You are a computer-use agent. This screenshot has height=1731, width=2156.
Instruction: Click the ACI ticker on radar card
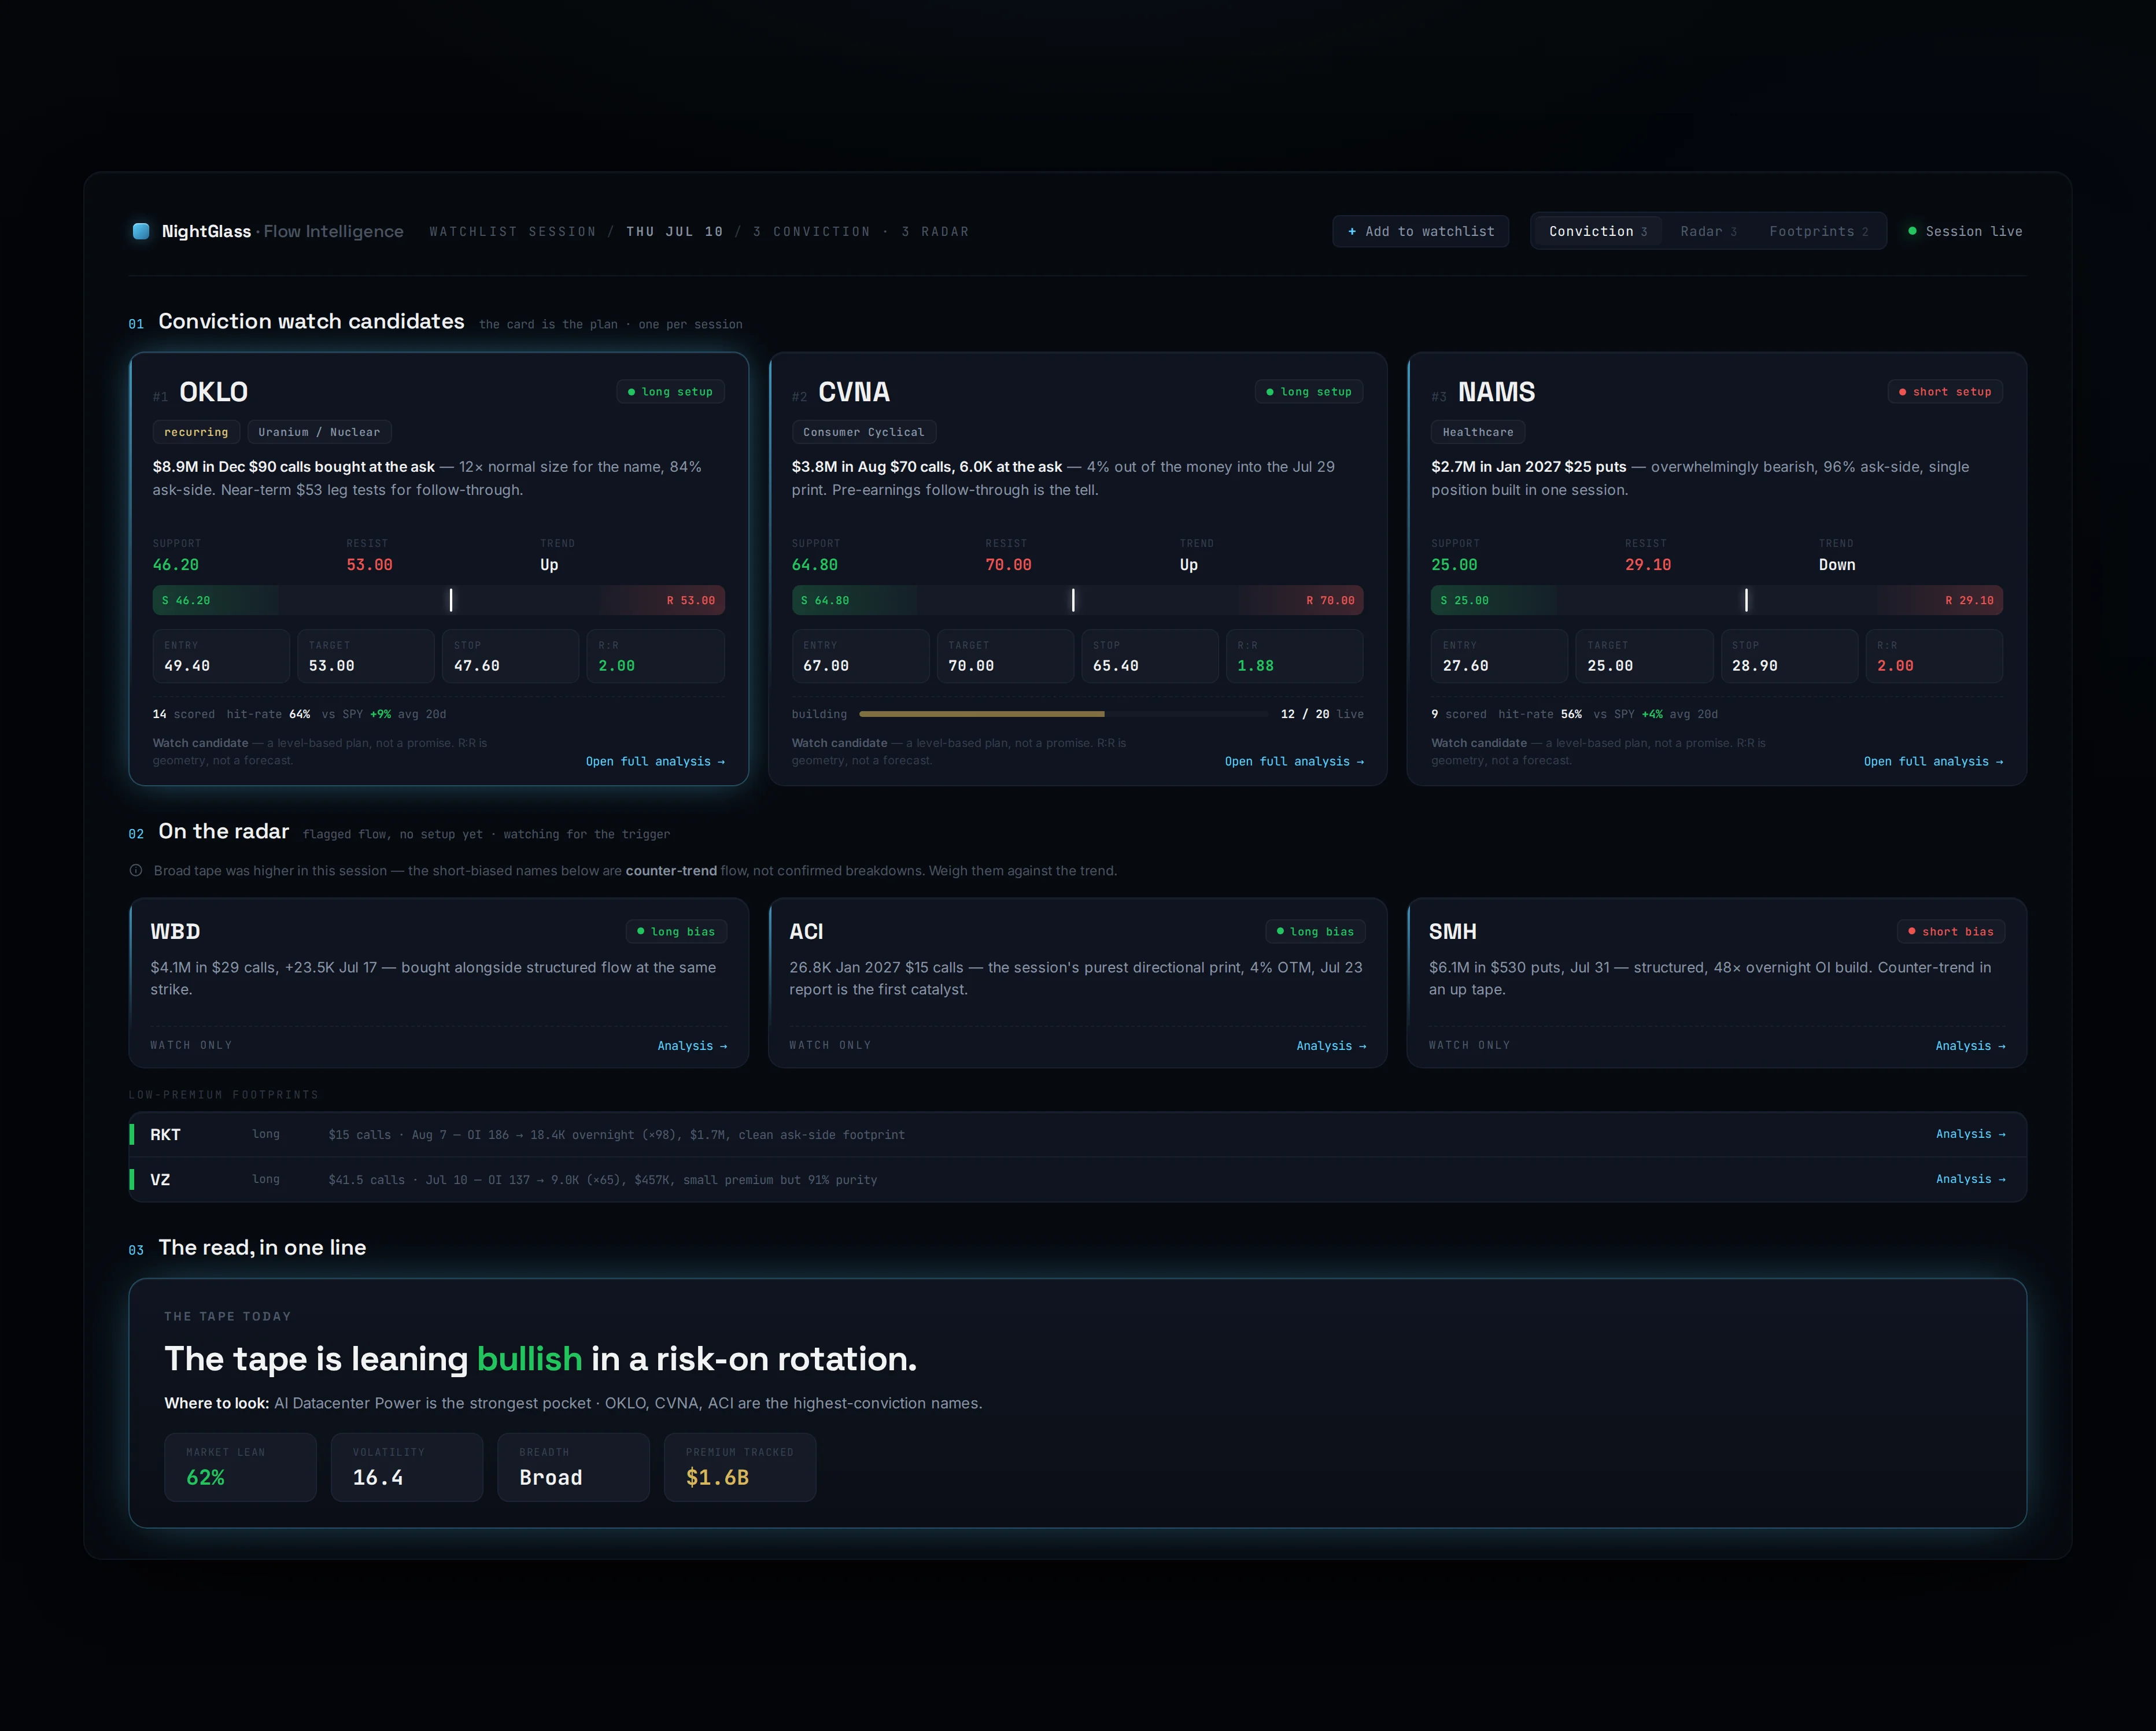point(806,931)
